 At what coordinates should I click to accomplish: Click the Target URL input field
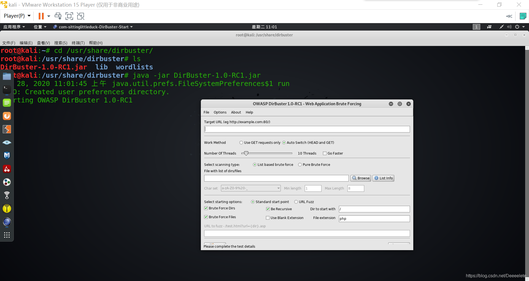tap(307, 129)
